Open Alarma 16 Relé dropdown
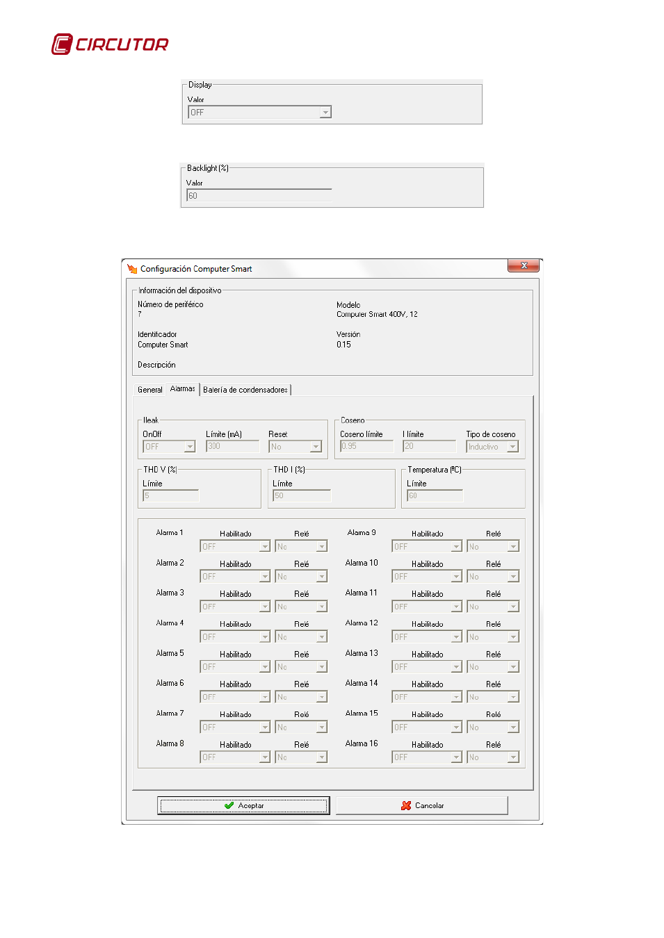The height and width of the screenshot is (938, 664). point(493,757)
